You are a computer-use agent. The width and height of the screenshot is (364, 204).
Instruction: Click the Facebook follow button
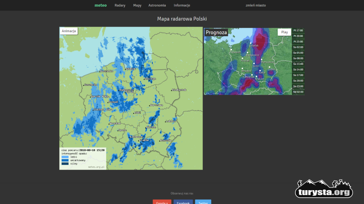tap(183, 202)
